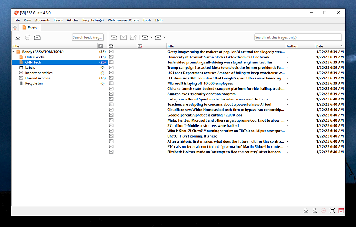356x227 pixels.
Task: Mark selected feed as read in feed toolbar
Action: [37, 37]
